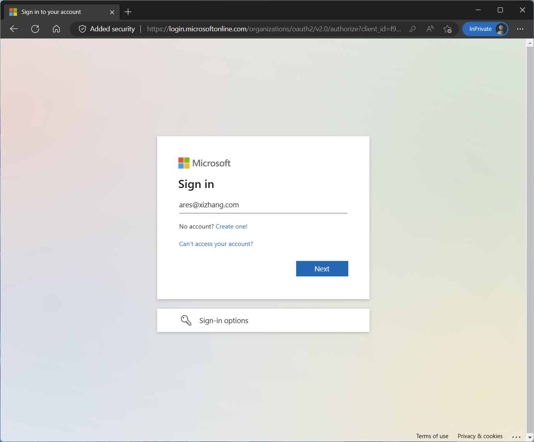Open the InPrivate profile button
This screenshot has height=442, width=534.
pos(485,29)
